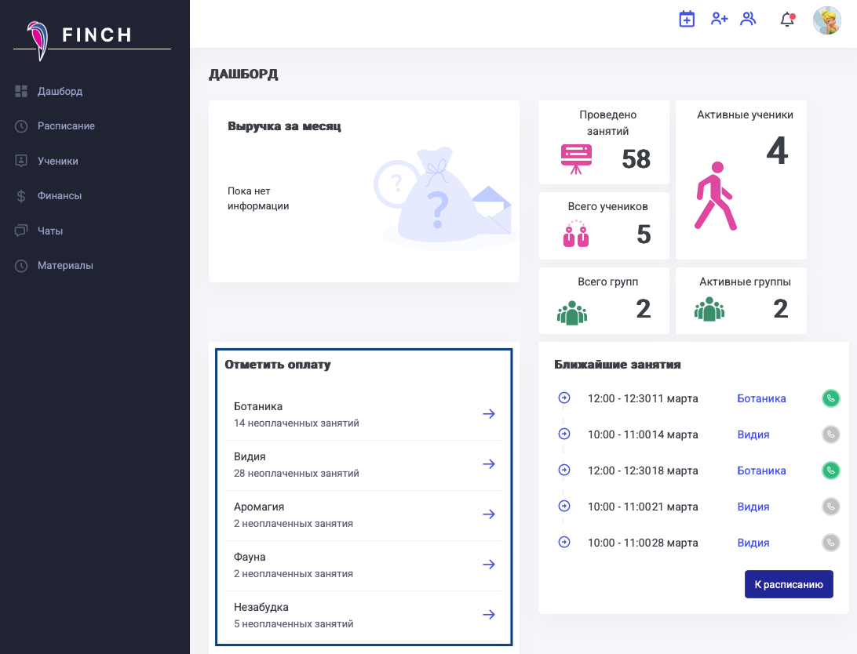Open Видия link for 28 марта lesson

tap(753, 543)
